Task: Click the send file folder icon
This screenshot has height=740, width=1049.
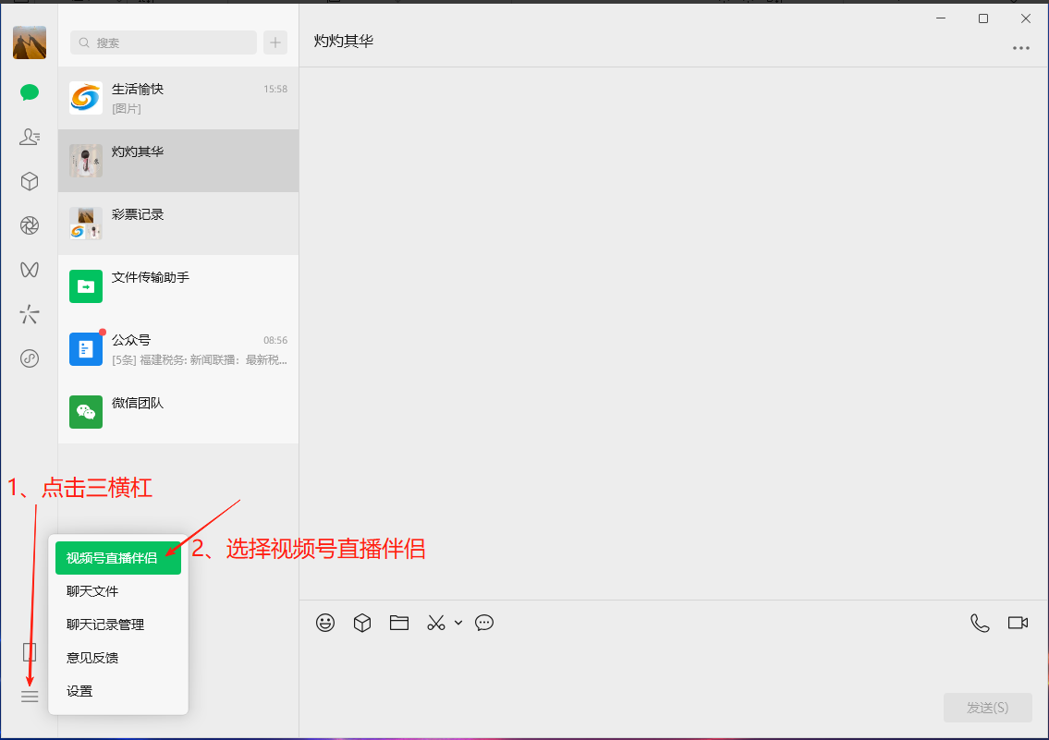Action: pyautogui.click(x=399, y=623)
